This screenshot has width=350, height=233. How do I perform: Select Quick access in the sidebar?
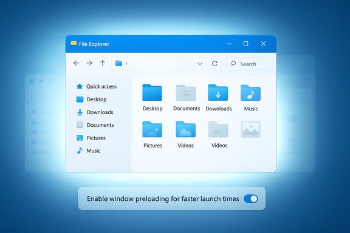tap(97, 87)
